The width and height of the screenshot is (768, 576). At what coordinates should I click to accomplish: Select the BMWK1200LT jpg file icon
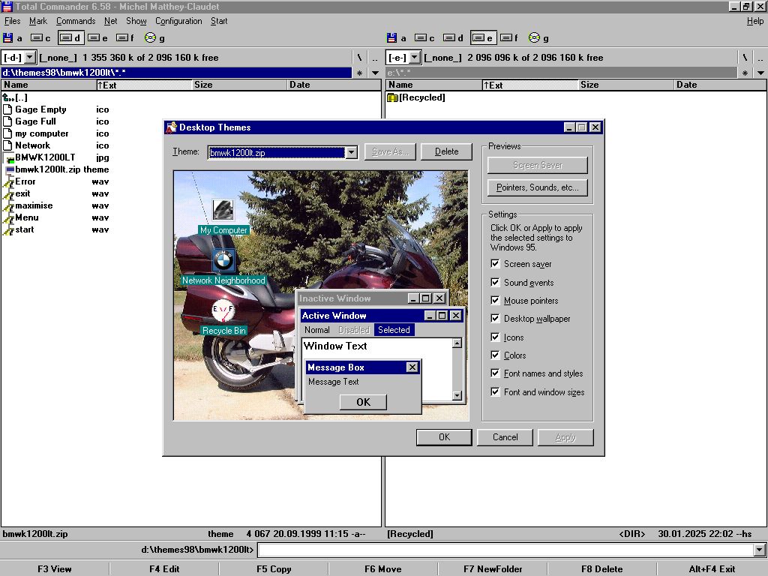tap(9, 157)
